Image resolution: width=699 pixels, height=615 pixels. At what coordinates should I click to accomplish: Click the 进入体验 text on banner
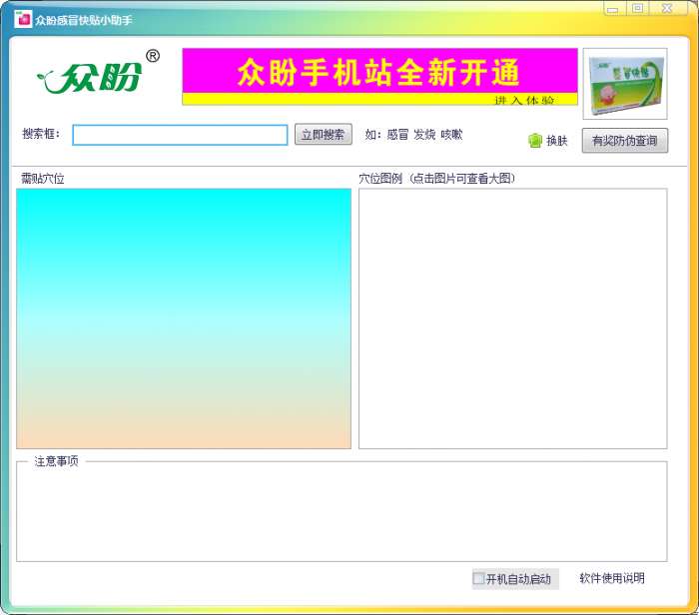click(524, 100)
